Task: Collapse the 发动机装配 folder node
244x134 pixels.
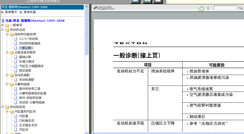Action: [7, 75]
